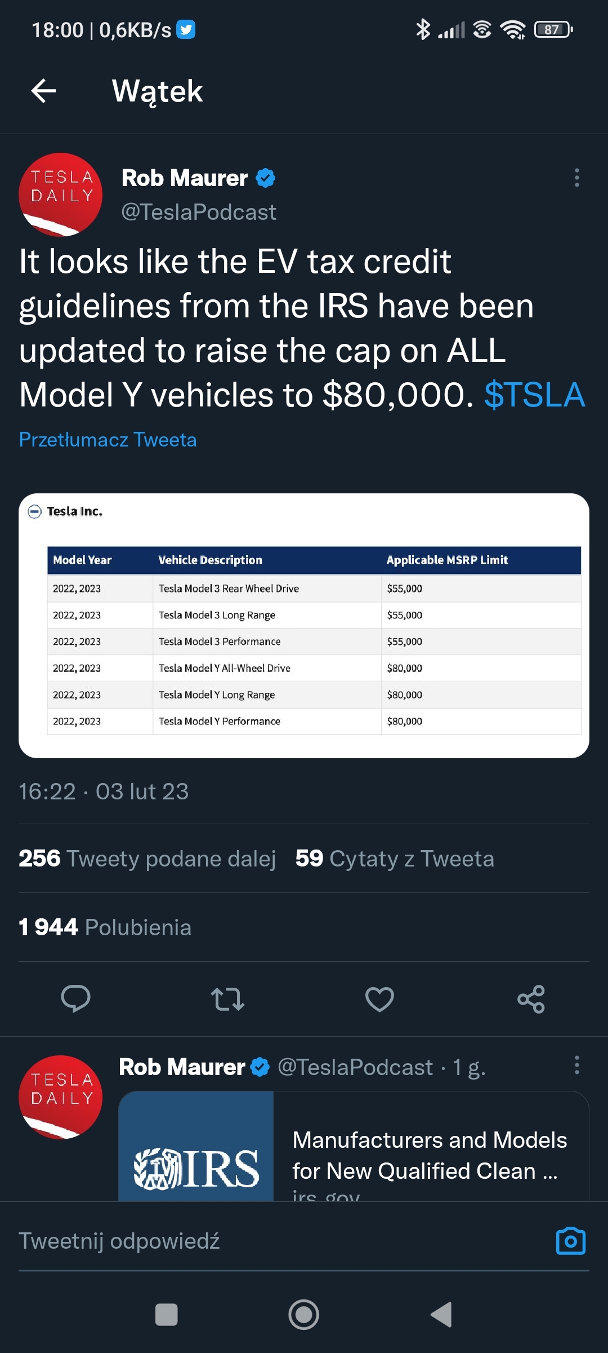Tap the retweet arrows icon
The height and width of the screenshot is (1353, 608).
tap(227, 999)
